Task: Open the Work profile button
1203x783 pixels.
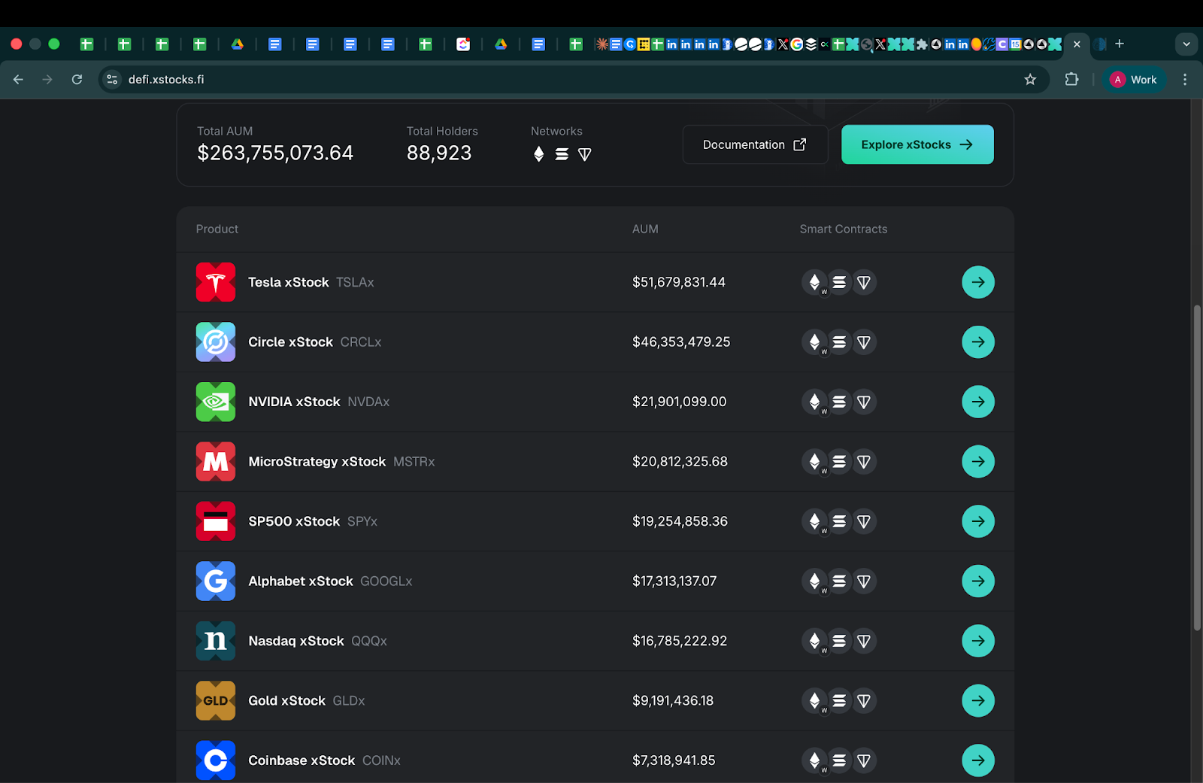Action: tap(1135, 79)
